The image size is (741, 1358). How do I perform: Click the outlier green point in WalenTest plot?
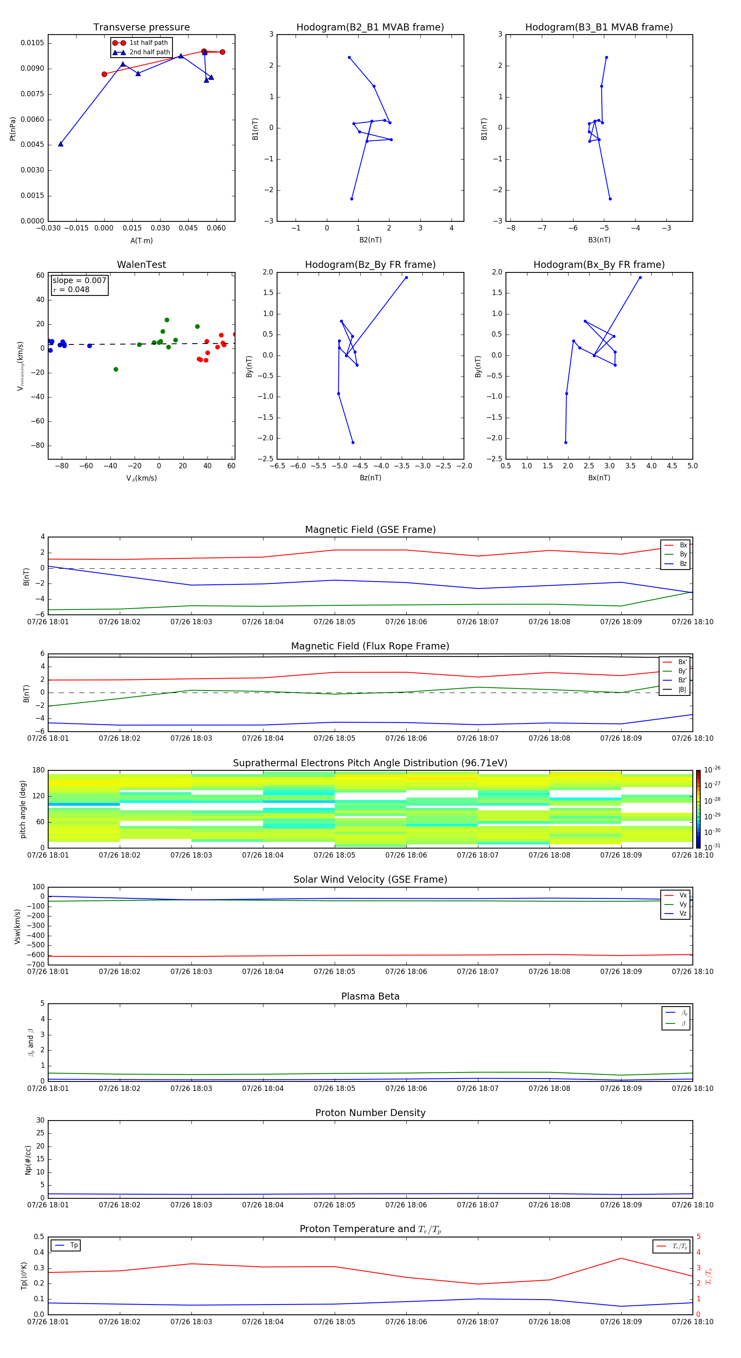click(x=116, y=370)
